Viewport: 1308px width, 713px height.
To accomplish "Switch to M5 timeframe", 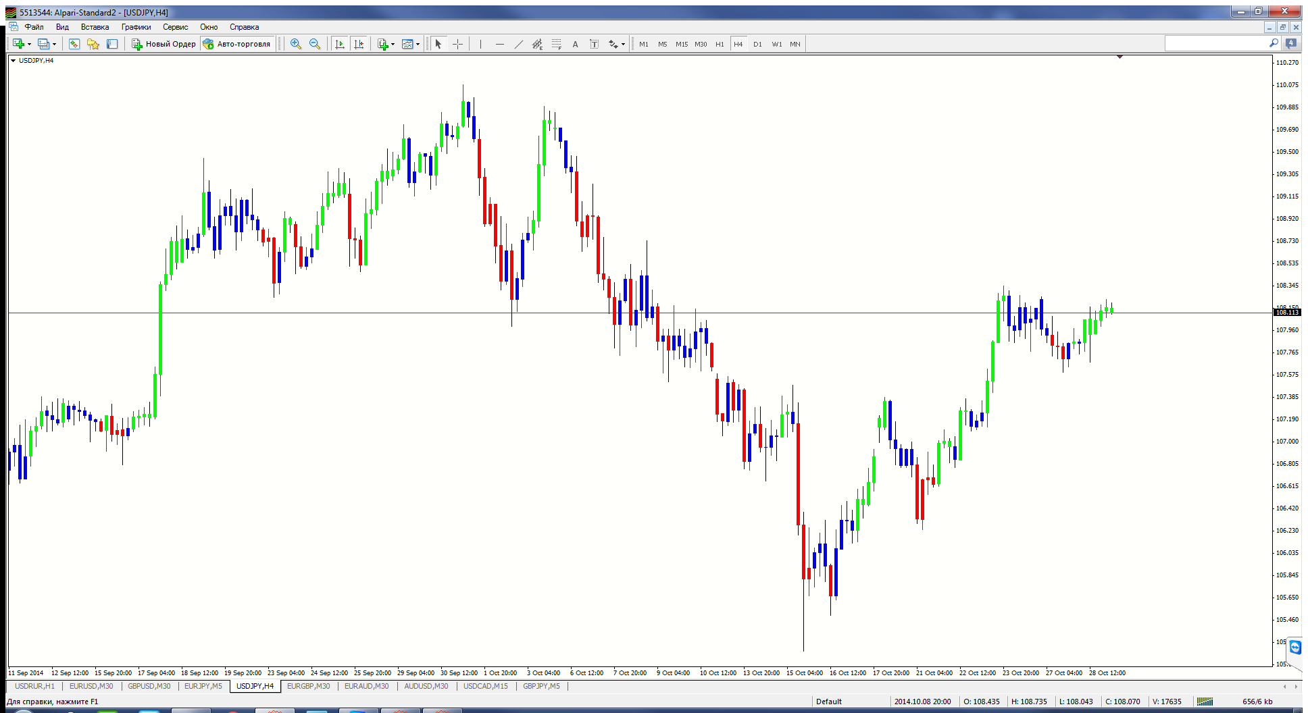I will coord(663,45).
